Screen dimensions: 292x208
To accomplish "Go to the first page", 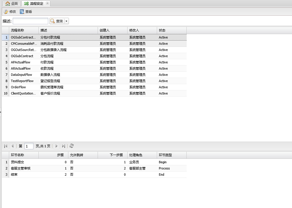I will click(x=6, y=146).
